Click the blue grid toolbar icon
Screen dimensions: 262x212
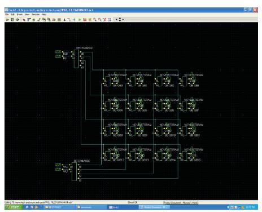[x=110, y=20]
